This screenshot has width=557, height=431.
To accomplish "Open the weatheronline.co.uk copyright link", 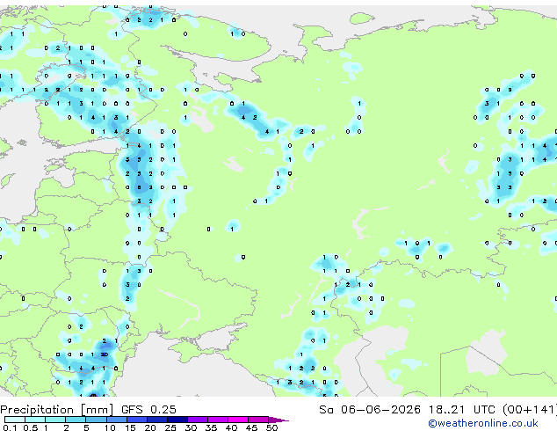I will 483,424.
